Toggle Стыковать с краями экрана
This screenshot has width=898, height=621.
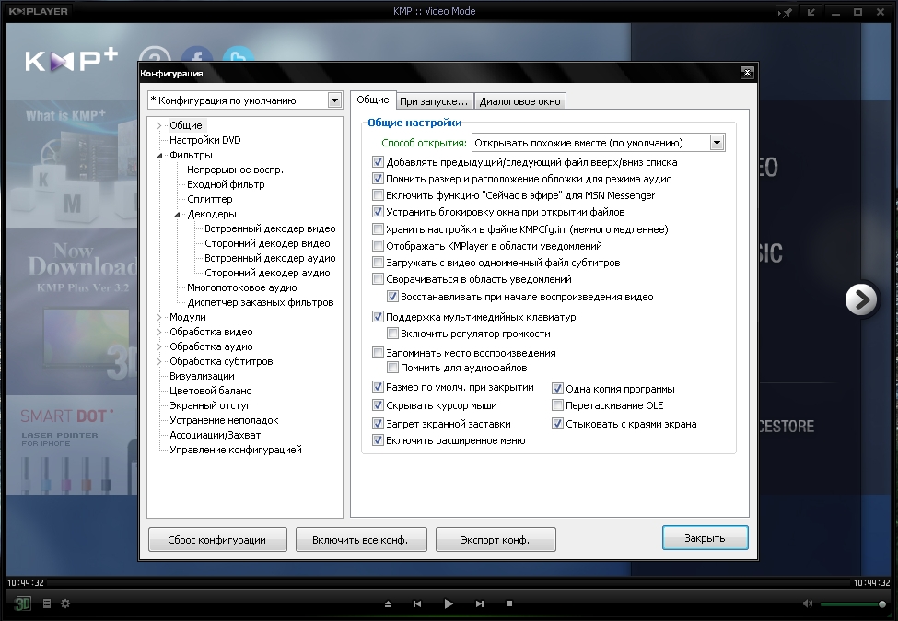(x=557, y=424)
